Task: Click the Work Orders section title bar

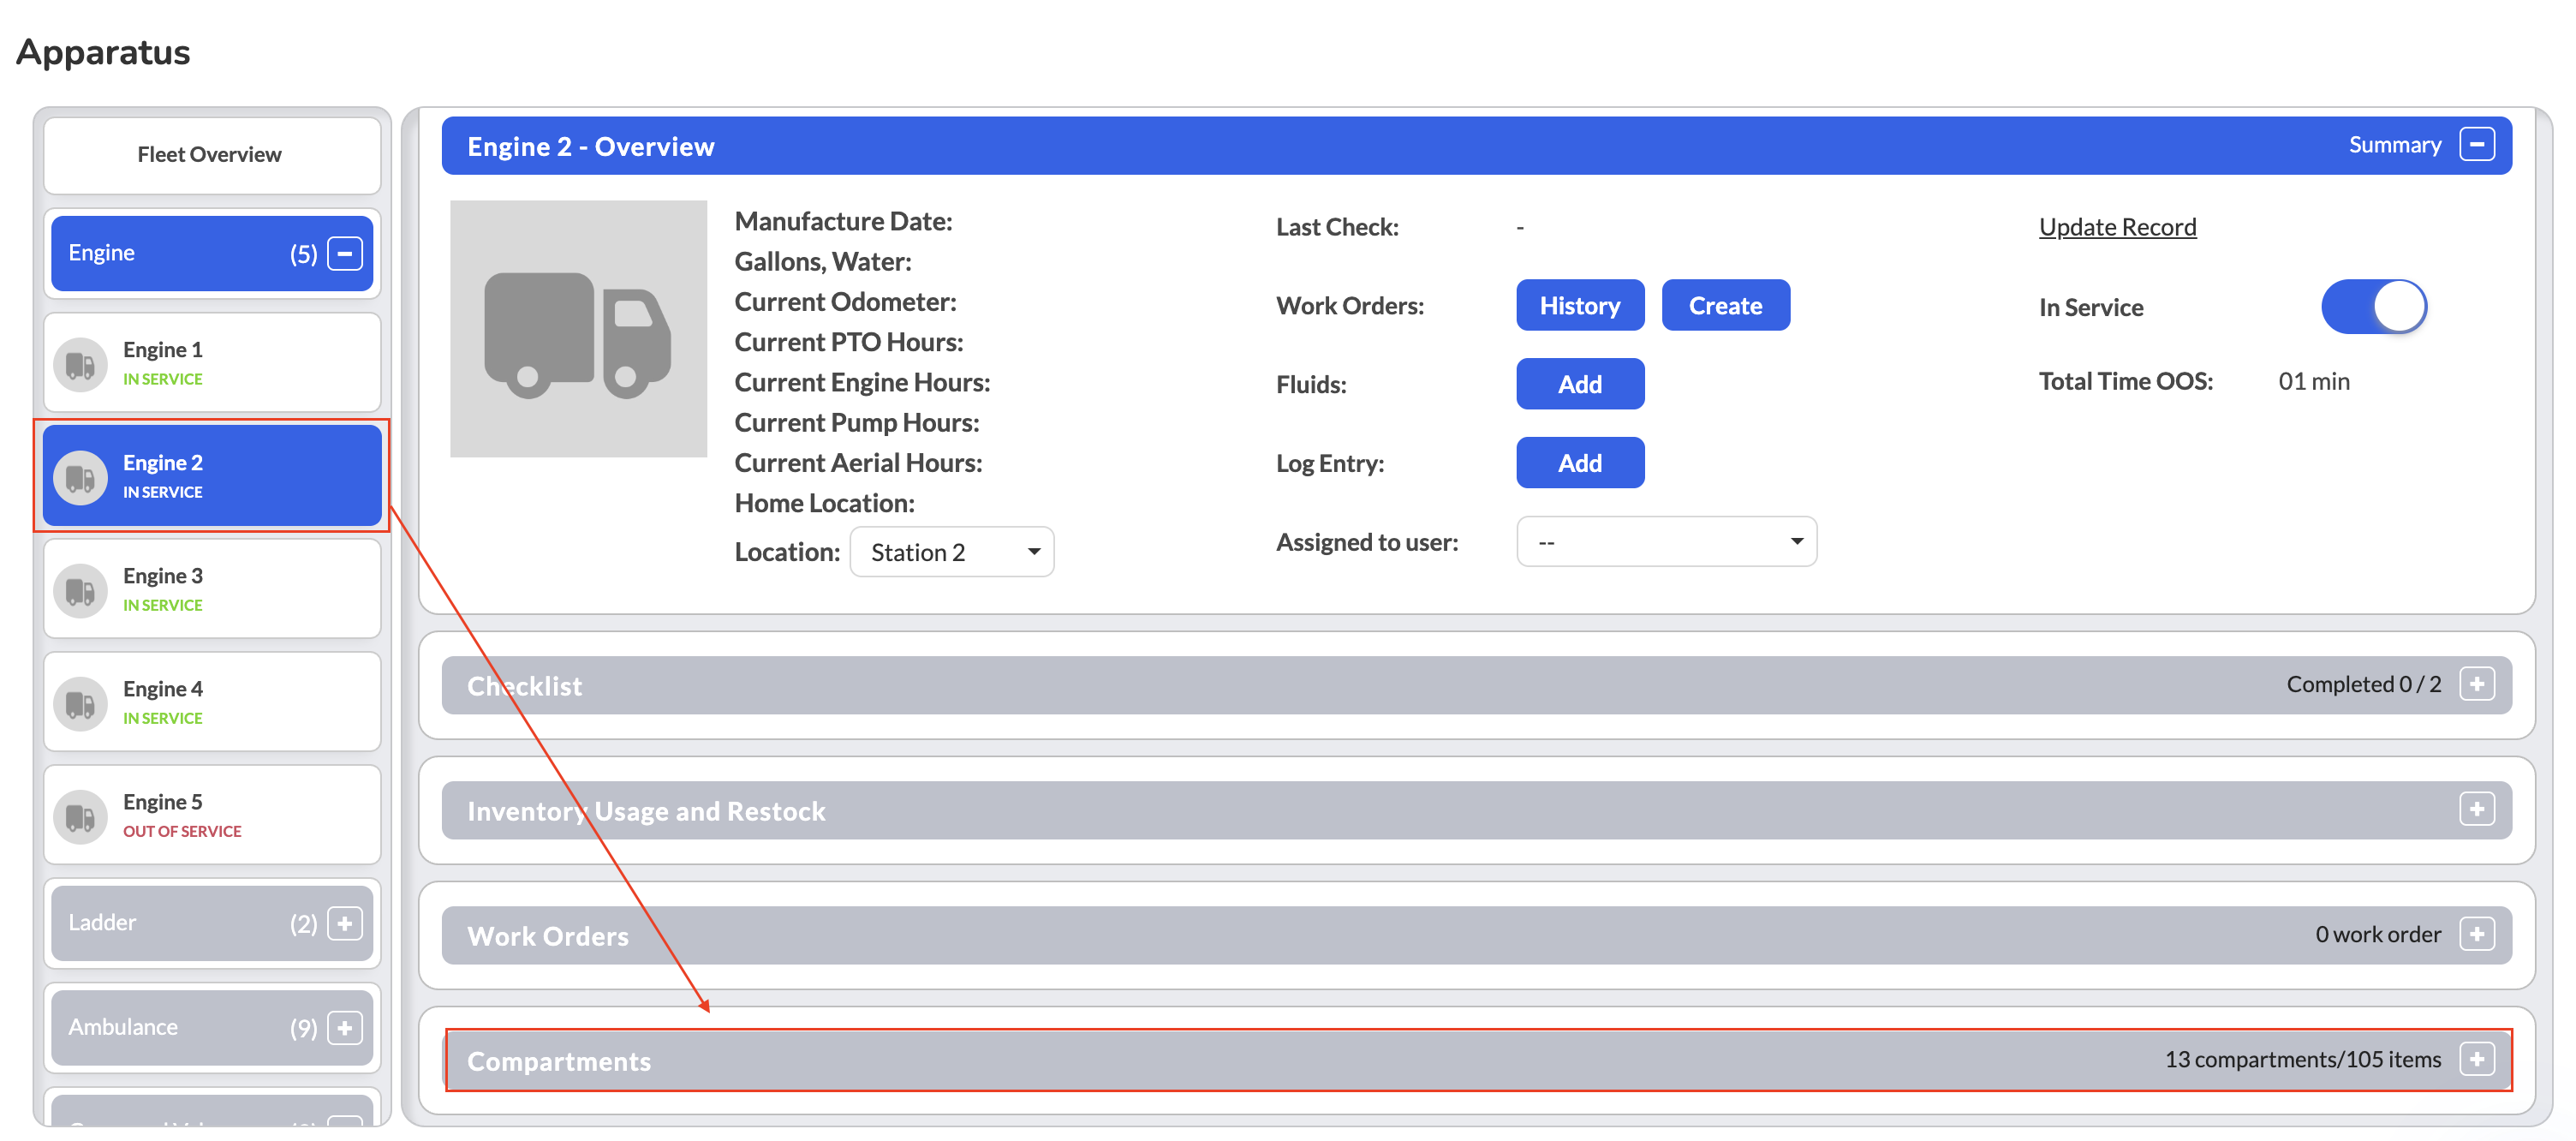Action: (x=1476, y=935)
